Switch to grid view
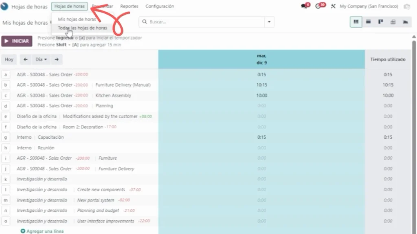Image resolution: width=417 pixels, height=234 pixels. (x=356, y=22)
